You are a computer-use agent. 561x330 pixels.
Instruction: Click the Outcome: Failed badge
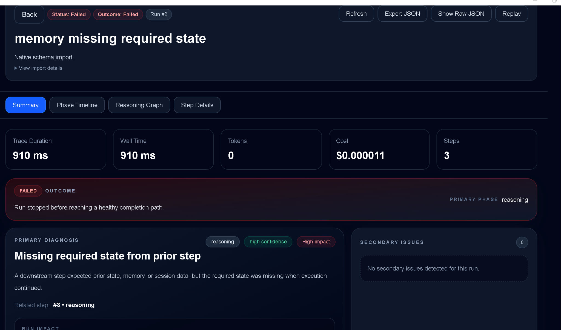[x=118, y=14]
